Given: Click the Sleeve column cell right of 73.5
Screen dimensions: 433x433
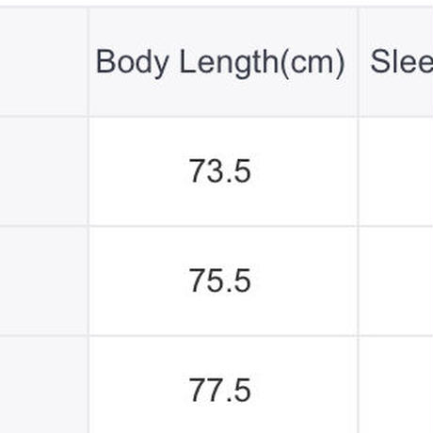Looking at the screenshot, I should click(x=396, y=171).
